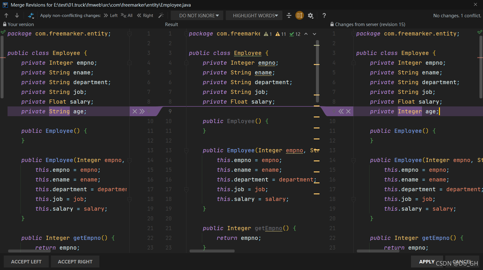483x270 pixels.
Task: Click 'private String department;' in left pane
Action: point(66,82)
